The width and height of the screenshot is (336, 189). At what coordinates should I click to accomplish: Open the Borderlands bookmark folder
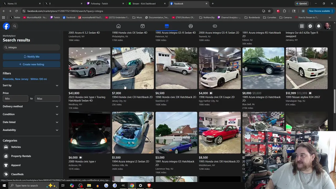click(x=252, y=18)
